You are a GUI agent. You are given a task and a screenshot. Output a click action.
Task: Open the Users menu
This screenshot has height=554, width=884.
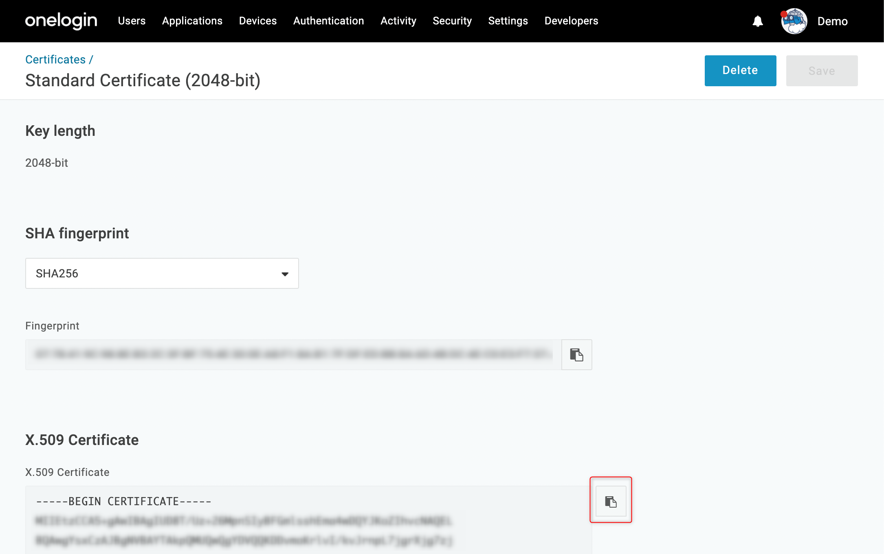point(132,21)
